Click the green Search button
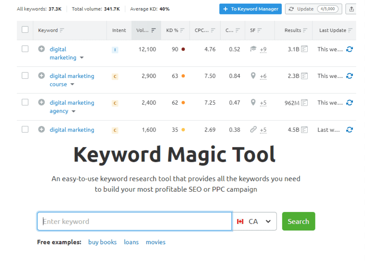The image size is (365, 263). (299, 221)
